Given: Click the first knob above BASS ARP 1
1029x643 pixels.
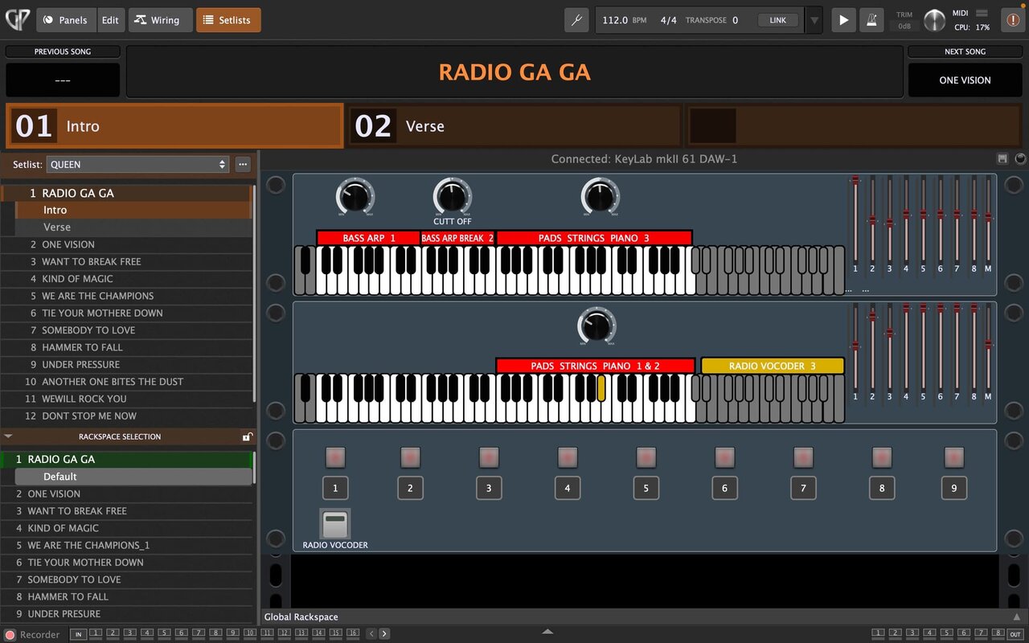Looking at the screenshot, I should click(x=355, y=197).
